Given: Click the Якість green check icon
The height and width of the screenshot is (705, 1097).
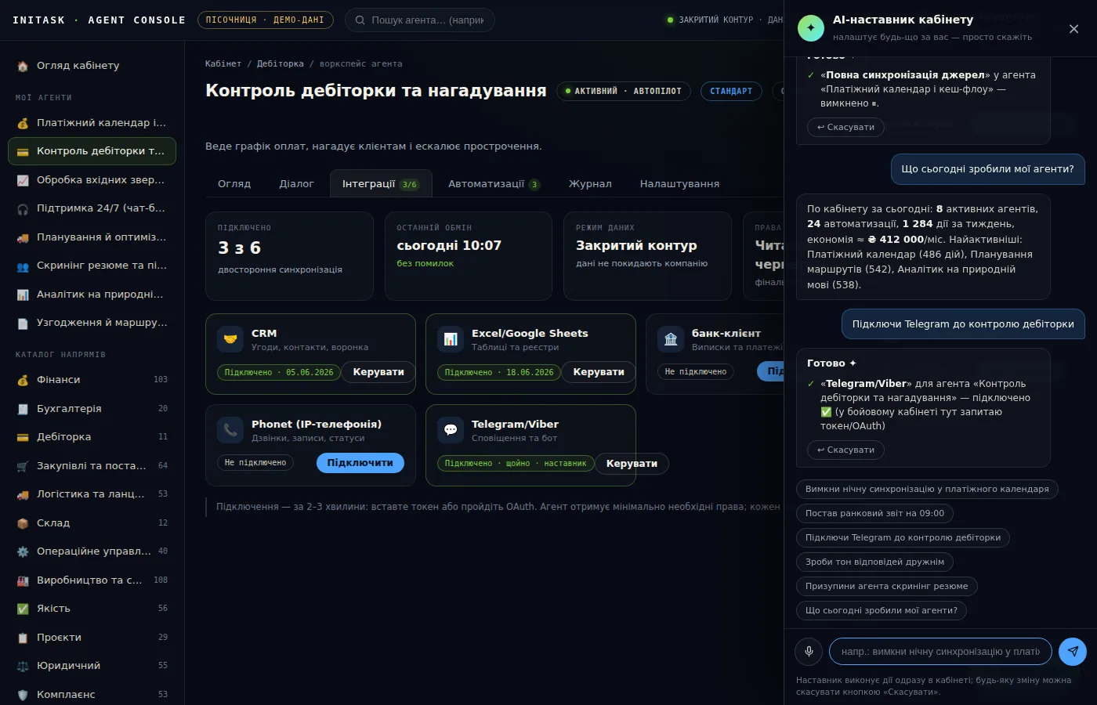Looking at the screenshot, I should click(x=23, y=609).
